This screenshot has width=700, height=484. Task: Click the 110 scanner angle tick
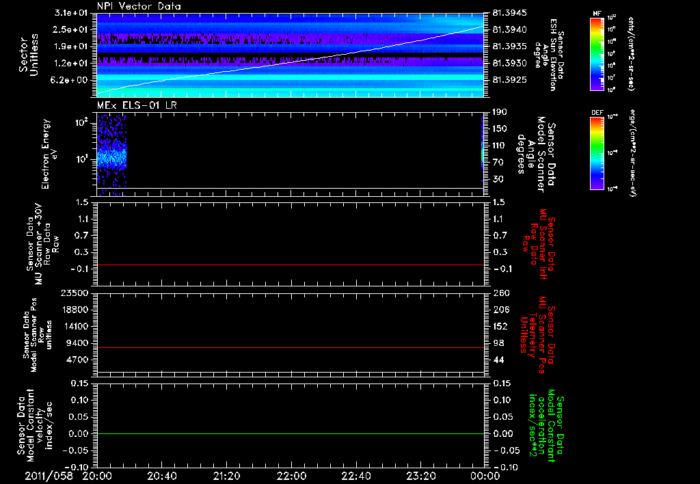tap(500, 146)
